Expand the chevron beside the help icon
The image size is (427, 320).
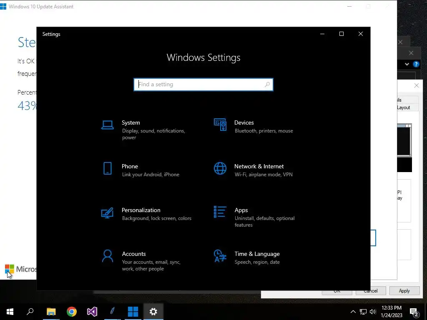(x=407, y=64)
